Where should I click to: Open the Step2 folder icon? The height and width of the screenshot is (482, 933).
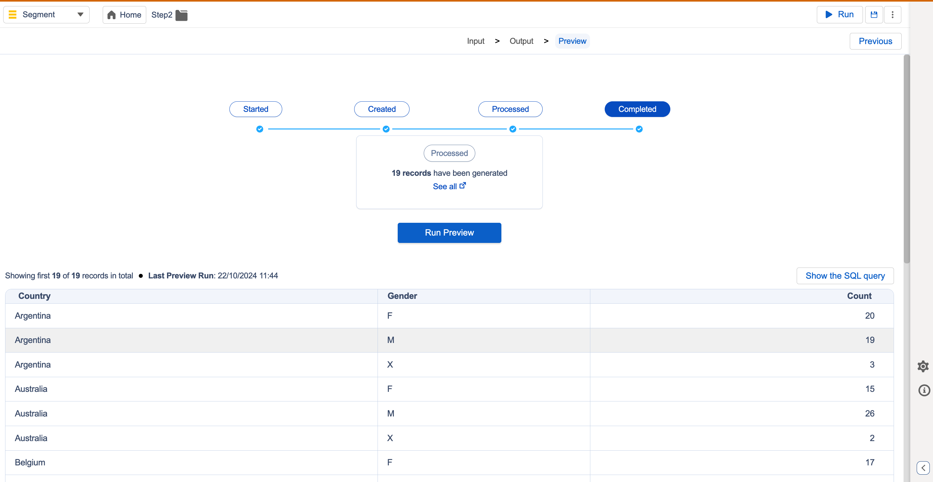pyautogui.click(x=181, y=15)
